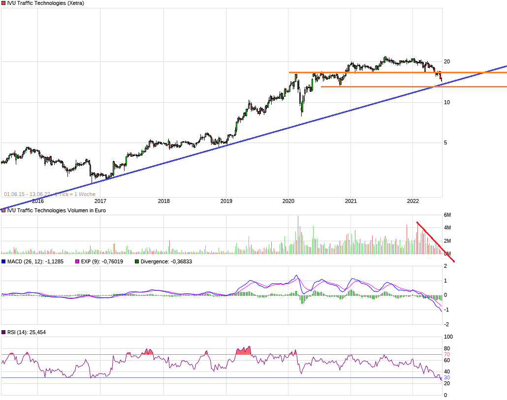This screenshot has height=400, width=507.
Task: Click the RSI axis value 80
Action: (447, 349)
